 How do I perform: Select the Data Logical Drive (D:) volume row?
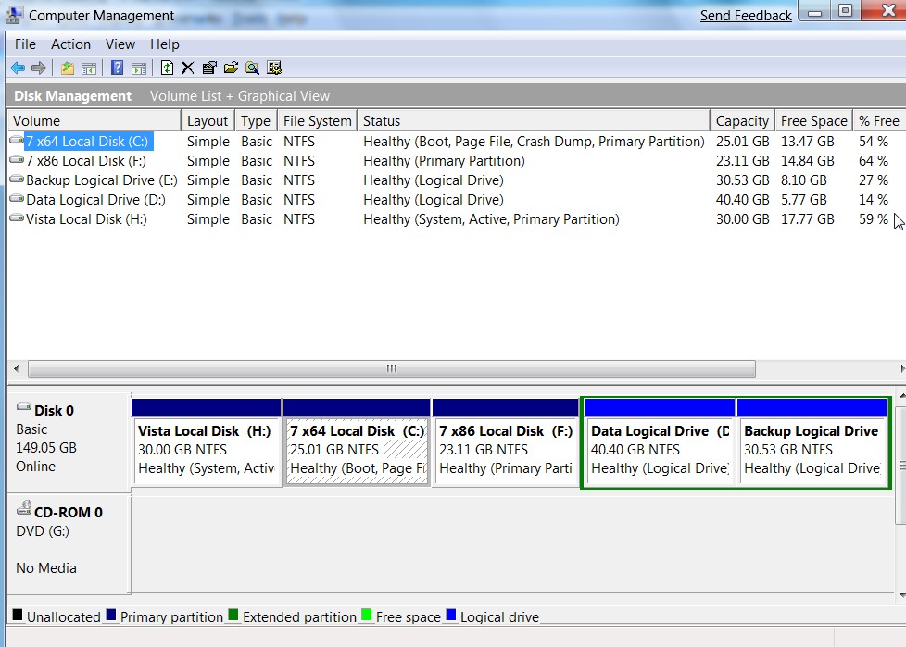457,200
